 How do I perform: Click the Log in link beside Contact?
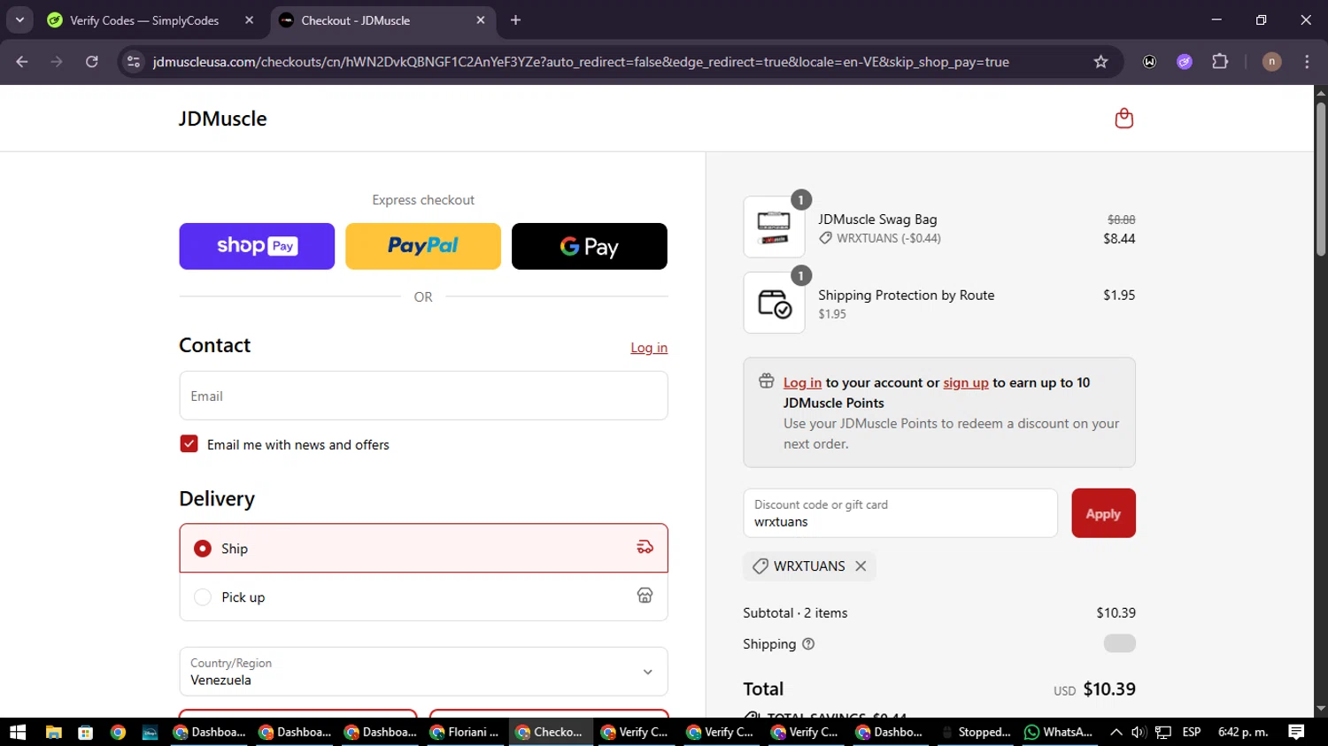coord(649,348)
